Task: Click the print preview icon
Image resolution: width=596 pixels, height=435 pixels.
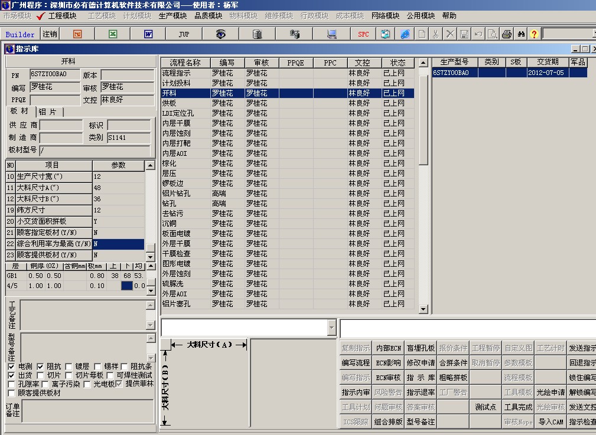Action: click(492, 34)
